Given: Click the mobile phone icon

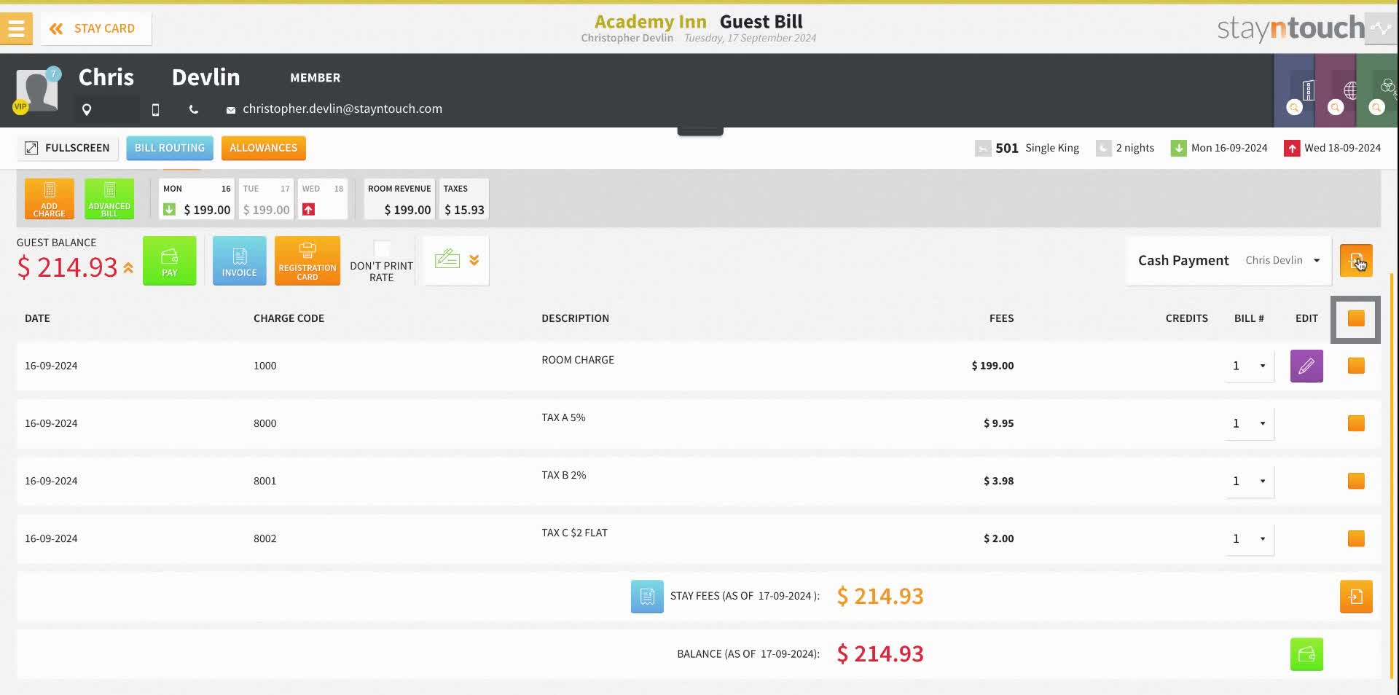Looking at the screenshot, I should pyautogui.click(x=155, y=109).
